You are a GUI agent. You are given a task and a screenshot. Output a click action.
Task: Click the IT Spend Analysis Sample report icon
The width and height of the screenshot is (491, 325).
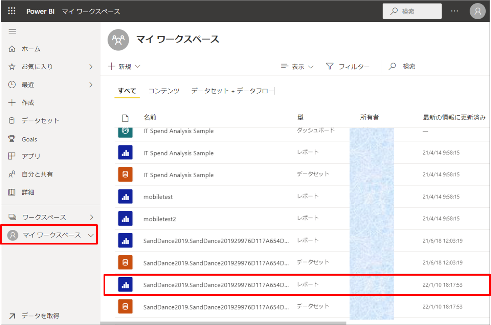(125, 153)
